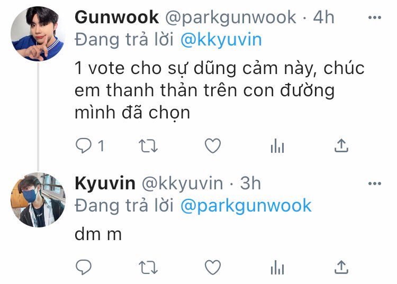
Task: Open more options for Gunwook's tweet
Action: click(375, 17)
